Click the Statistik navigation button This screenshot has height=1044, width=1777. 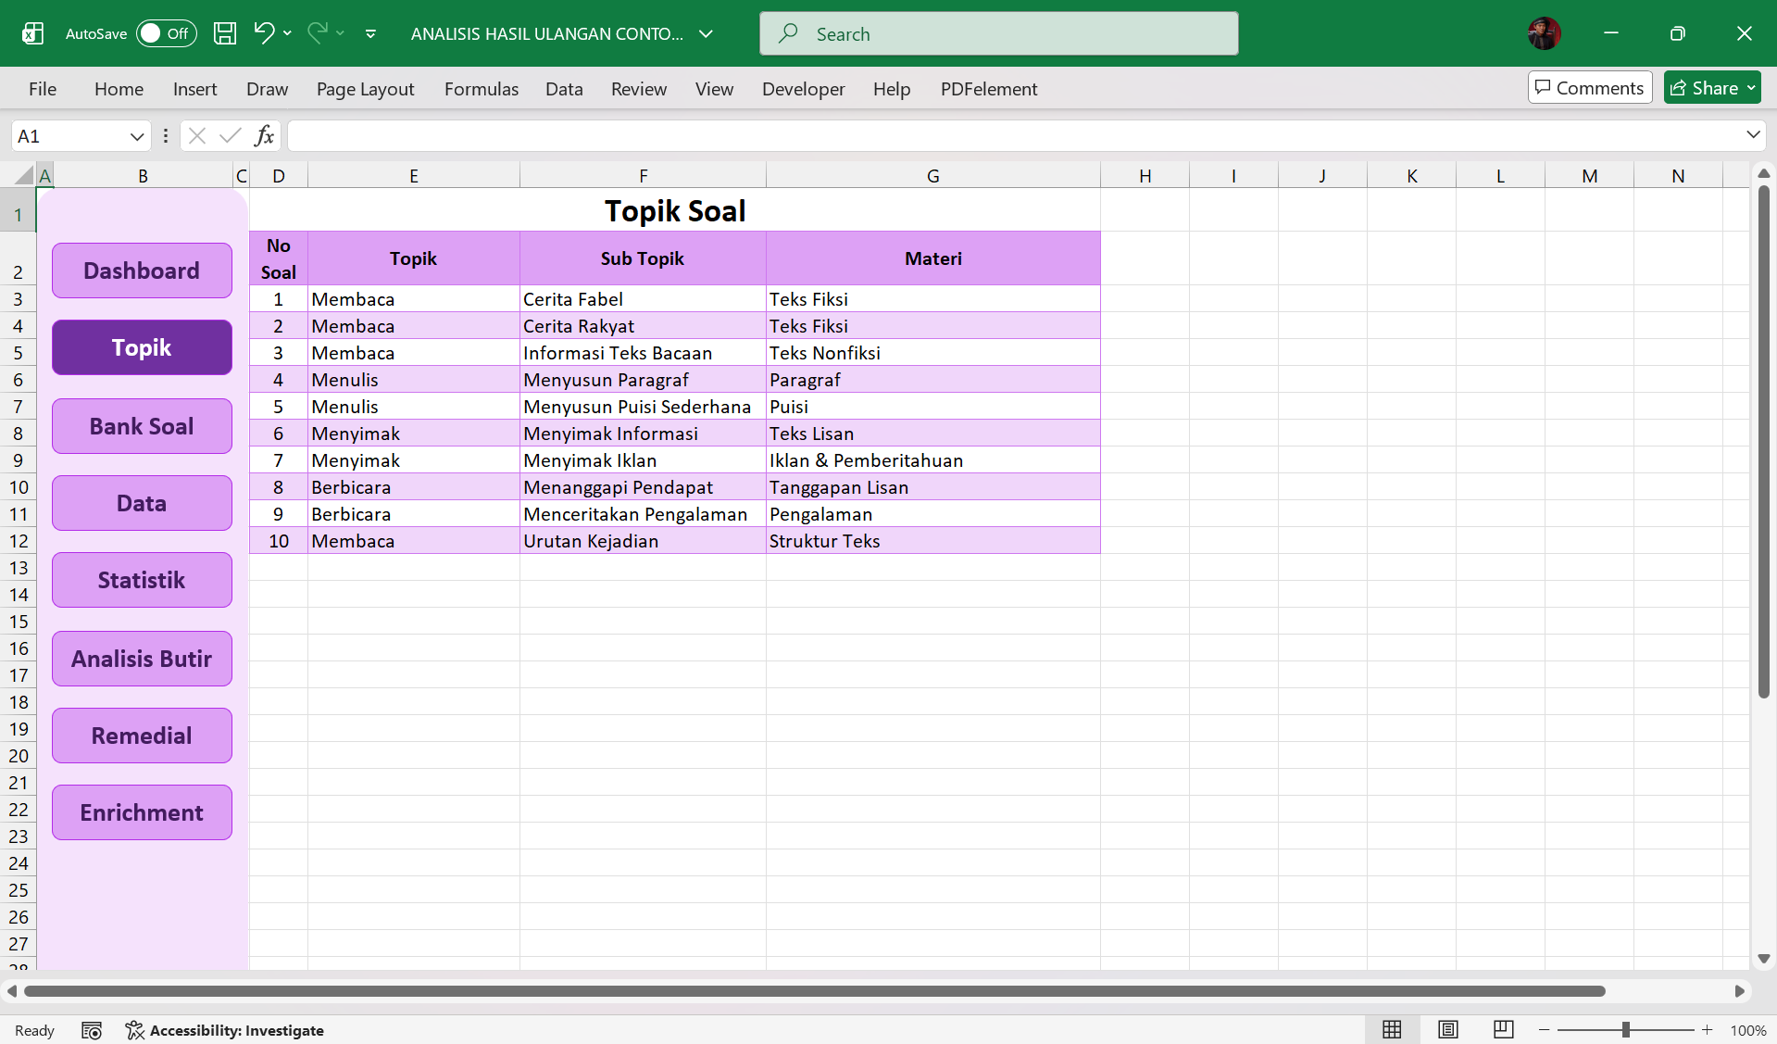[142, 580]
